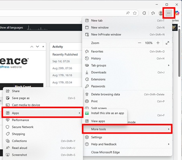
Task: Select Delete browsing data
Action: coord(127,94)
